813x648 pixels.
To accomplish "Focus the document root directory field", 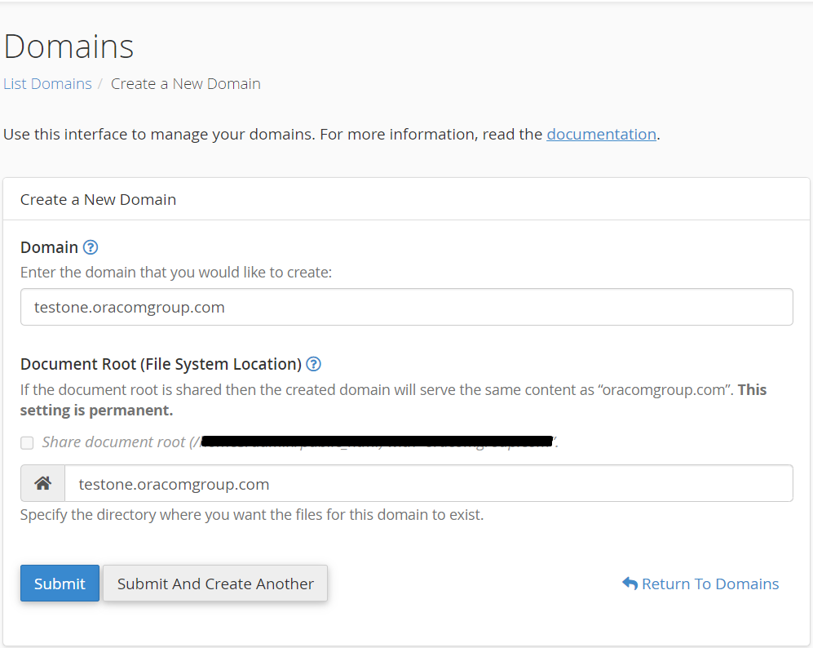I will pyautogui.click(x=427, y=483).
